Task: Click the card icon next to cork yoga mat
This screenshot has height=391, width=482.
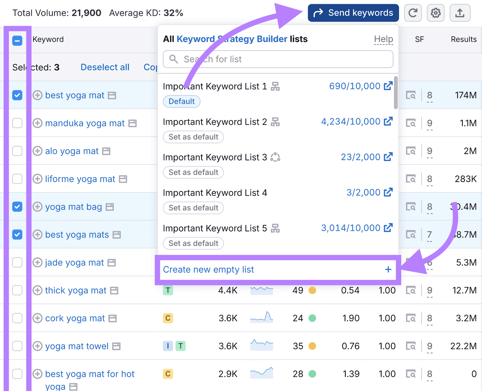Action: (112, 318)
